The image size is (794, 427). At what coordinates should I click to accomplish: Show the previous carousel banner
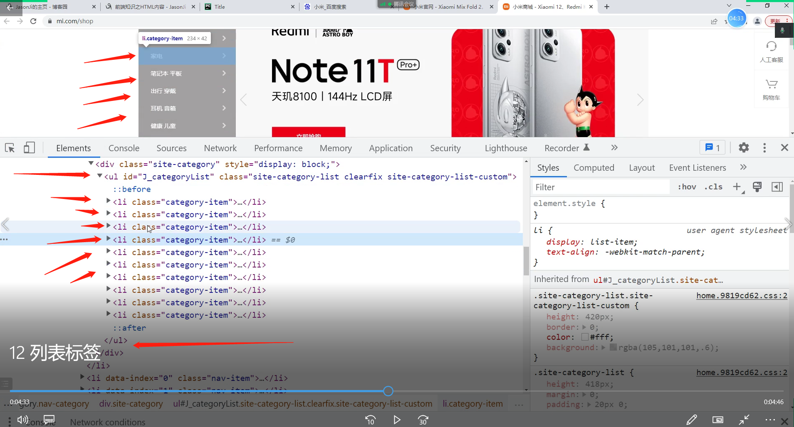pos(244,100)
